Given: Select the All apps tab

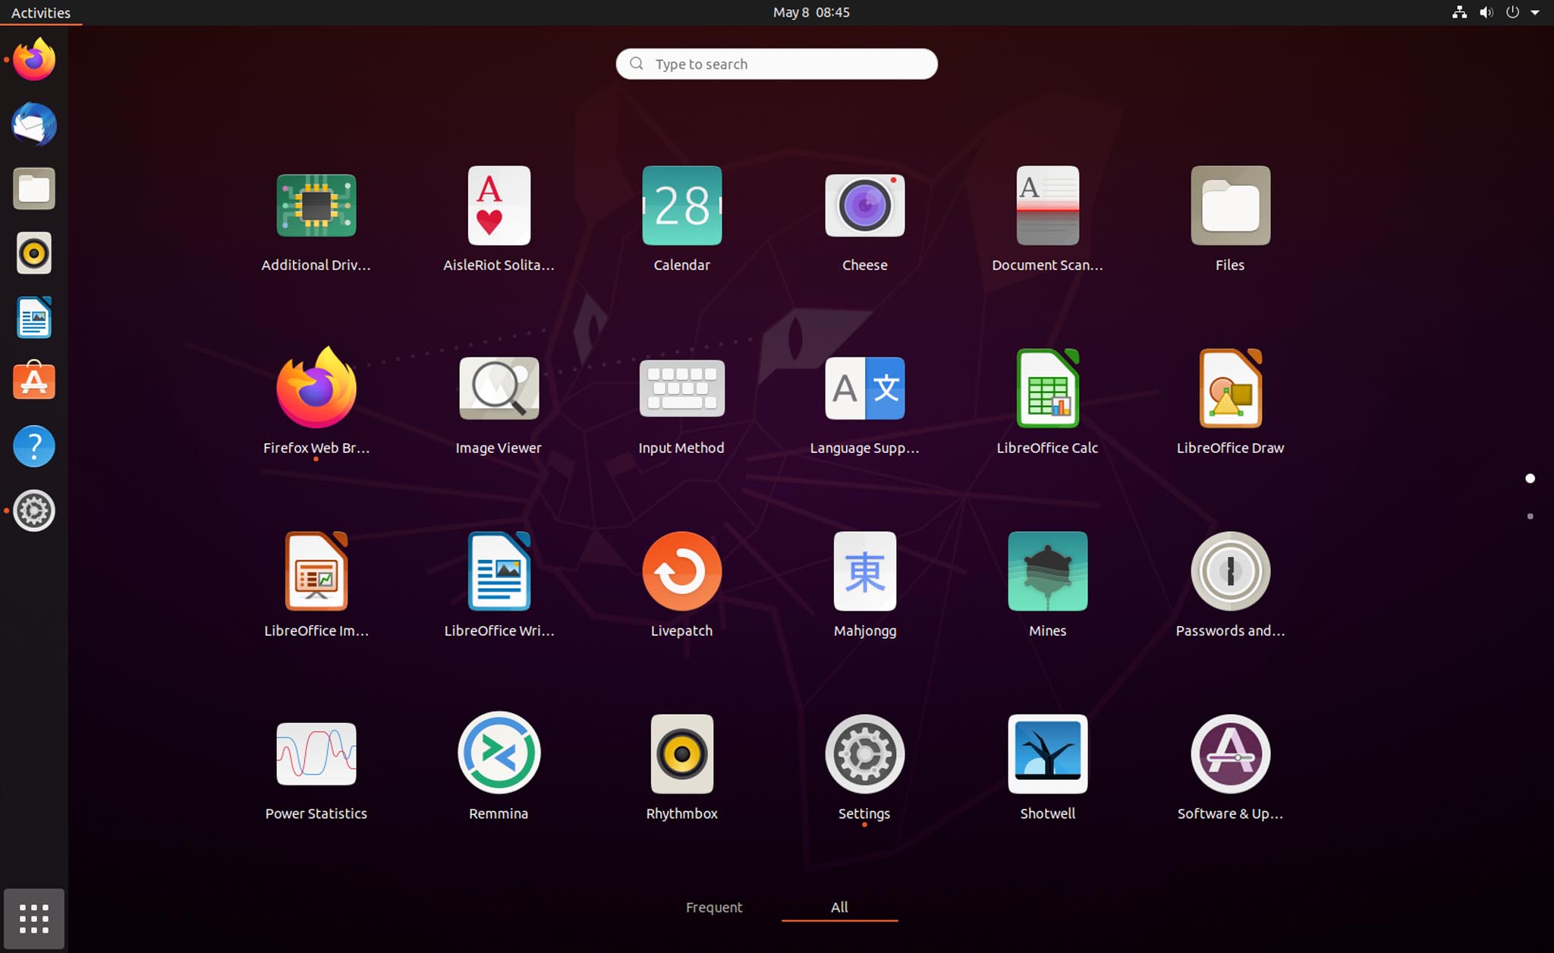Looking at the screenshot, I should [839, 907].
